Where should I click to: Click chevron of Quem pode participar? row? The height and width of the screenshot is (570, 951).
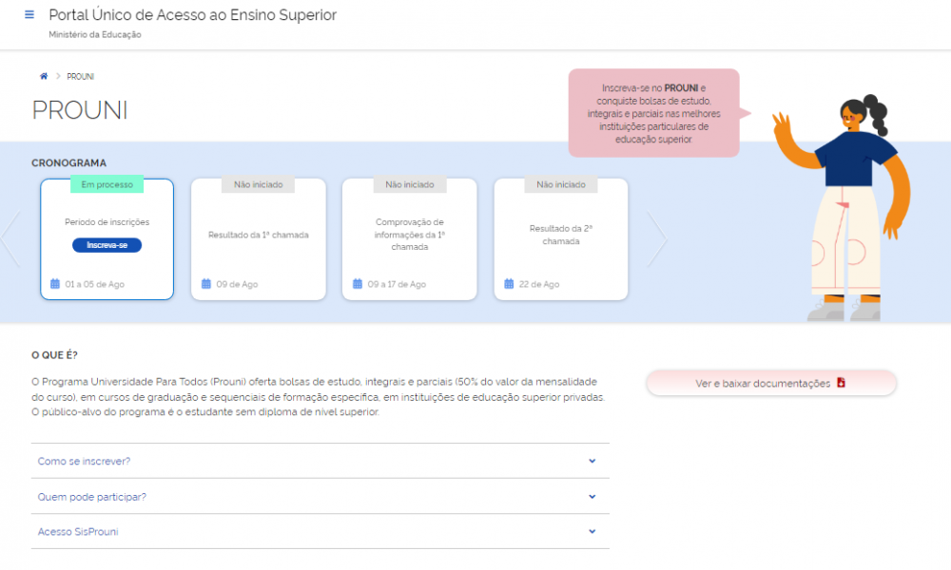coord(592,497)
